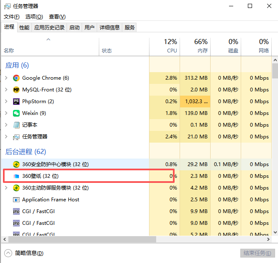The height and width of the screenshot is (263, 278).
Task: Switch to the 启动 tab
Action: (x=74, y=28)
